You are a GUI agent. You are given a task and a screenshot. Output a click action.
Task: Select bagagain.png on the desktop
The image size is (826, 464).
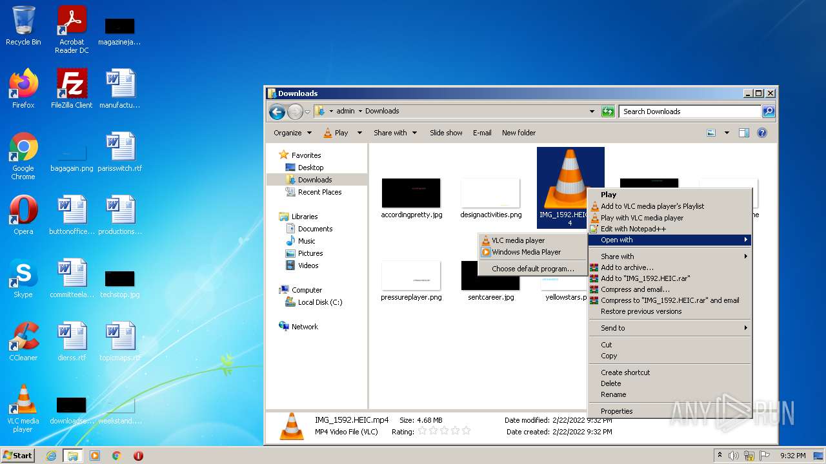(x=72, y=159)
